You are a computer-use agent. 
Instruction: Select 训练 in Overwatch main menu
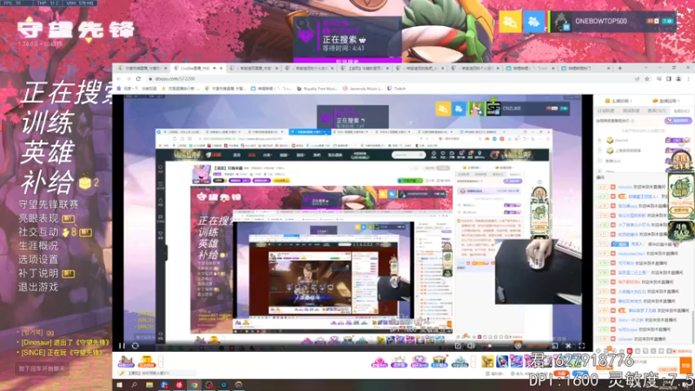coord(48,122)
